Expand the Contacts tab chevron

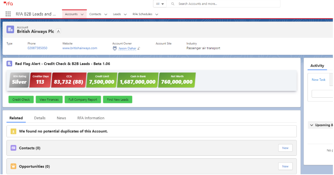coord(106,14)
